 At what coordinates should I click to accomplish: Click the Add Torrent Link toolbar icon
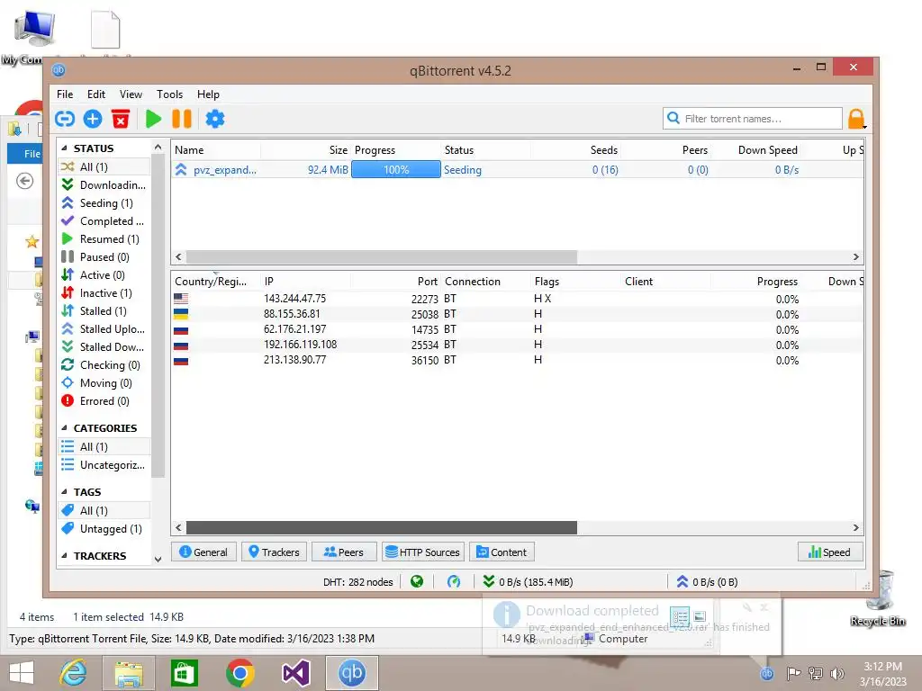pos(65,119)
